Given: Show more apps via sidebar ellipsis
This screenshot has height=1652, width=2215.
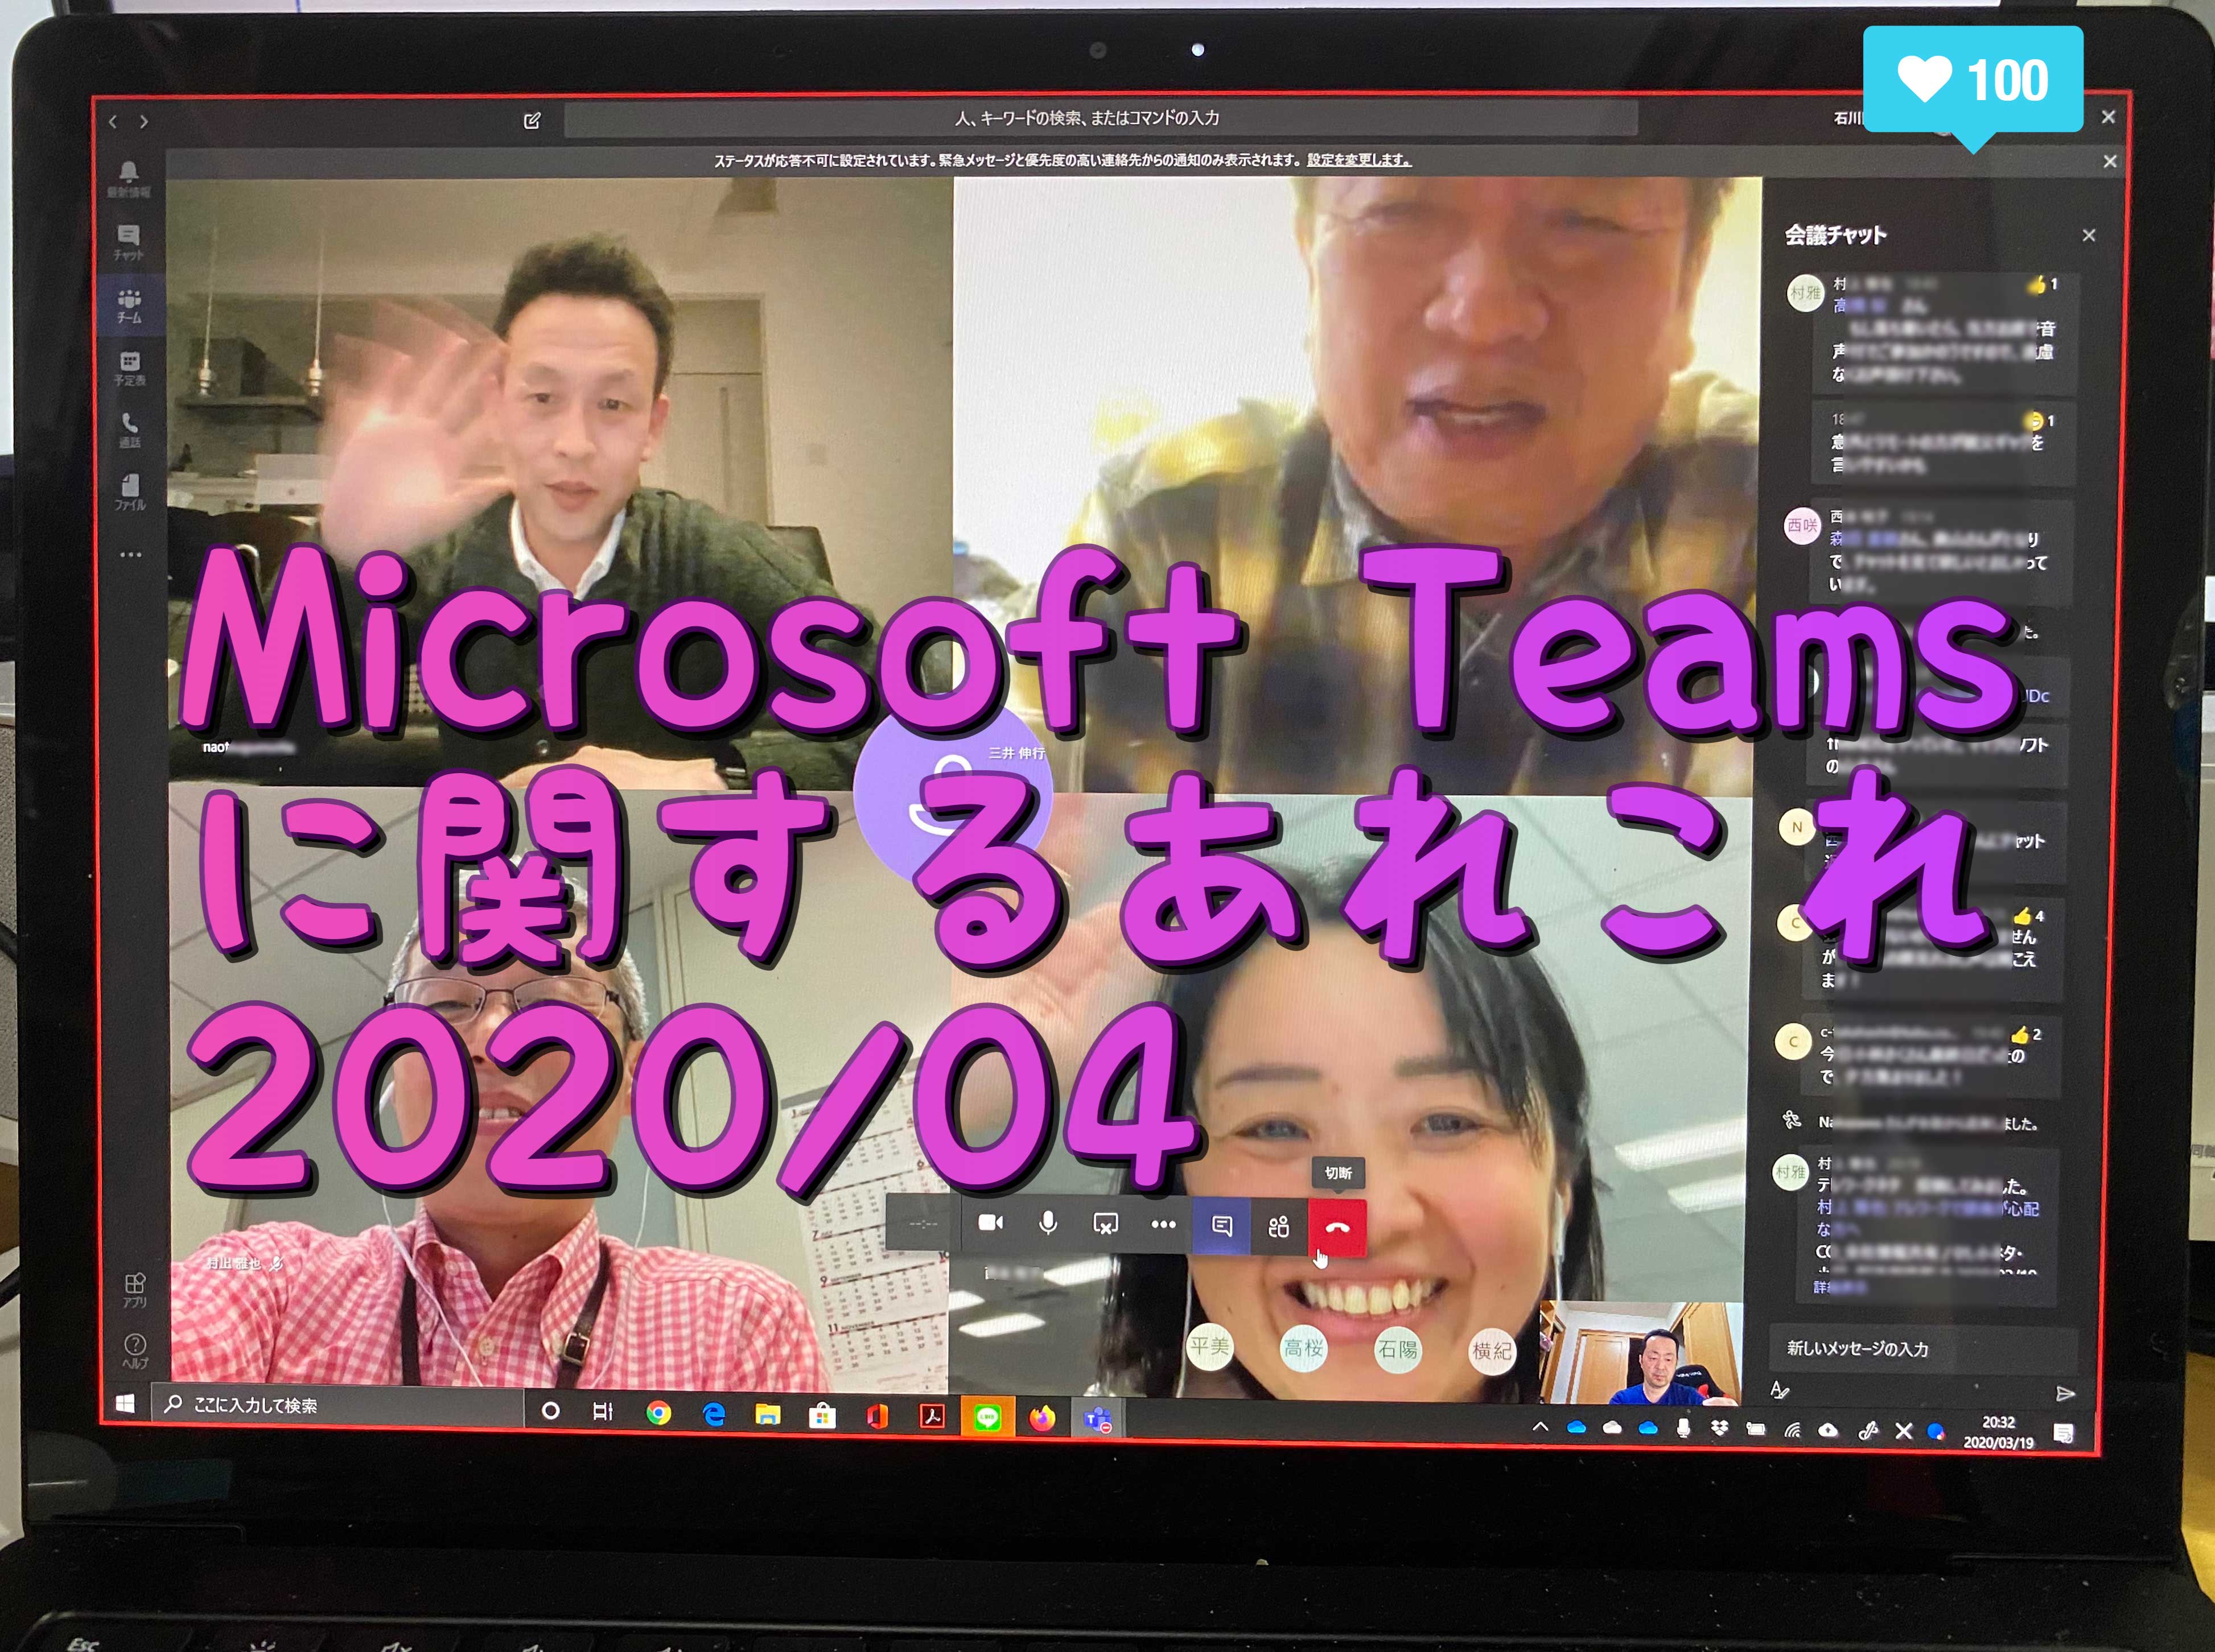Looking at the screenshot, I should (130, 554).
